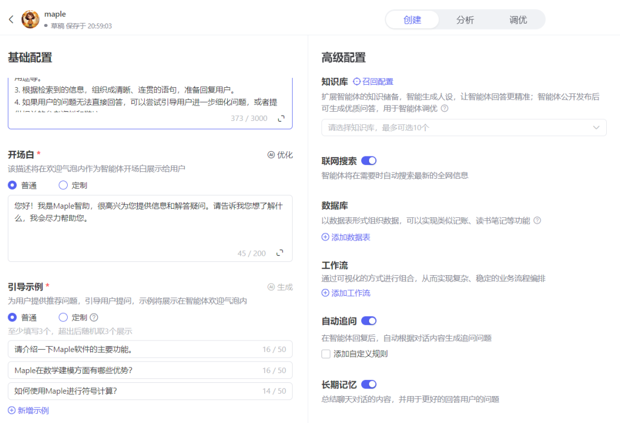Switch to the 分析 tab
Image resolution: width=620 pixels, height=423 pixels.
pos(465,19)
